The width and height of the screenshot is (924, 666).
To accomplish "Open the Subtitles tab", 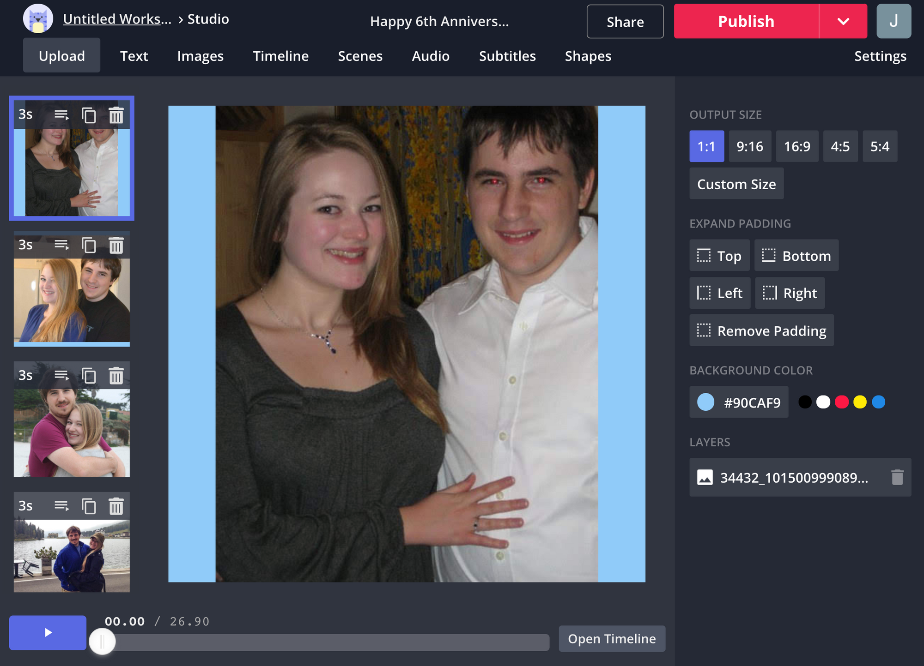I will [x=507, y=56].
